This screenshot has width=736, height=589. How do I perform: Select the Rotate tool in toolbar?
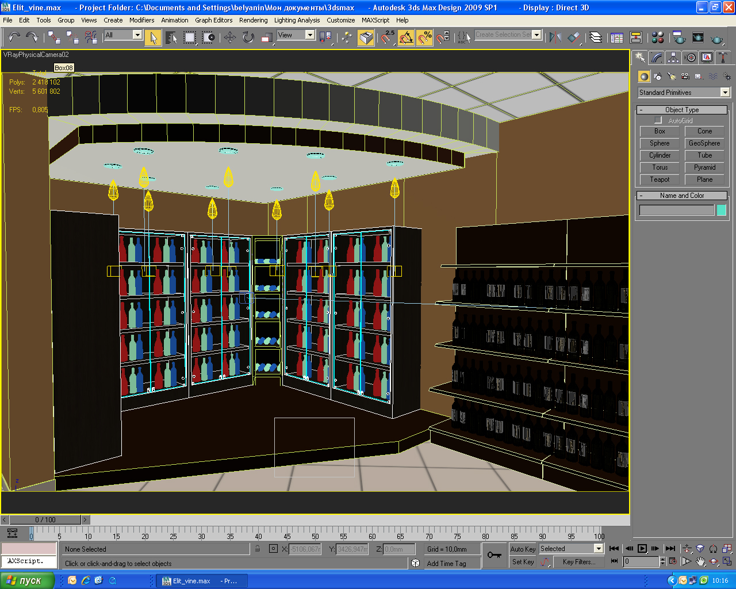(248, 38)
